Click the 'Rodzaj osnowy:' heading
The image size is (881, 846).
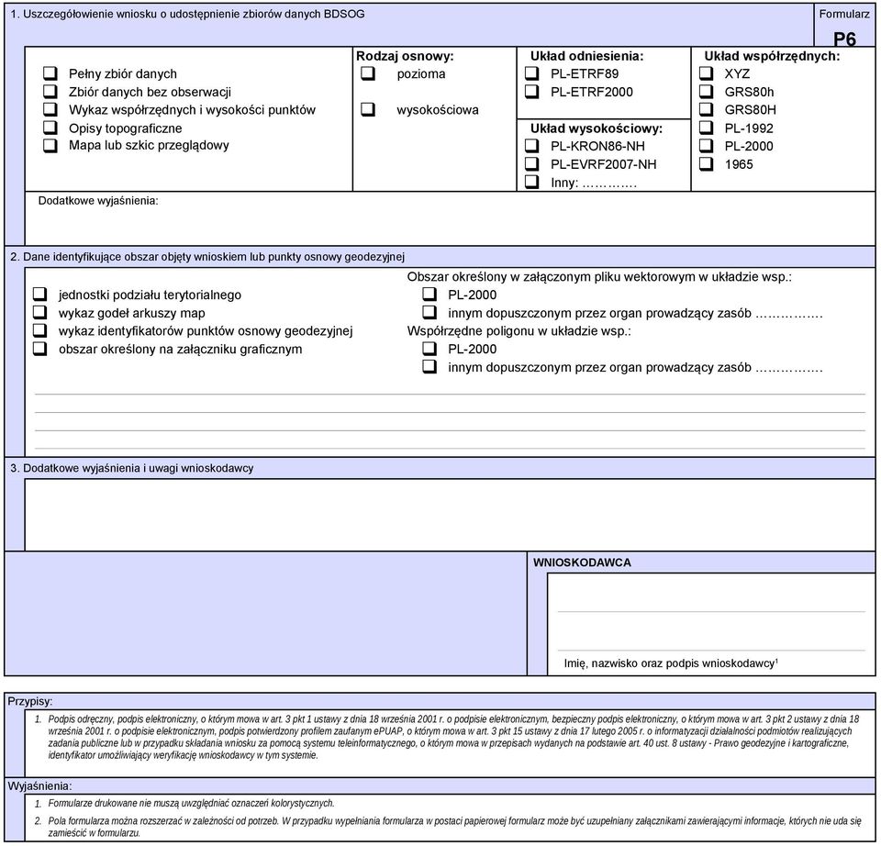(405, 56)
